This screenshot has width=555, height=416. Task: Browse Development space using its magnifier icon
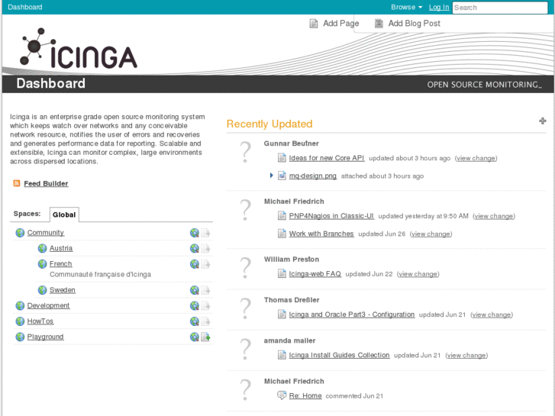pyautogui.click(x=195, y=306)
